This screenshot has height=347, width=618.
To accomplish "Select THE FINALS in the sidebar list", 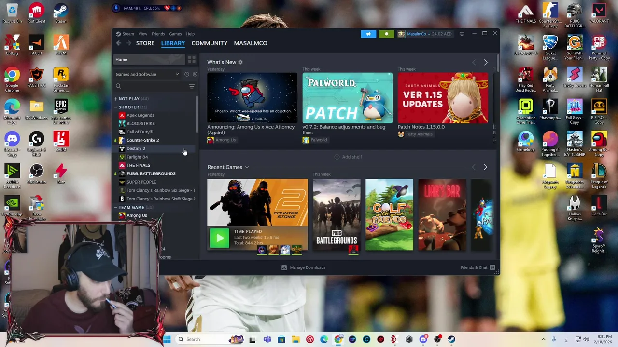I will [138, 165].
